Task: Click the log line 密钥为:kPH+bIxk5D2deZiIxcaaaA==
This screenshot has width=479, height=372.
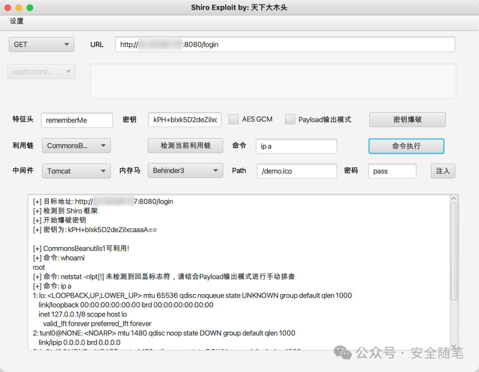Action: point(95,229)
